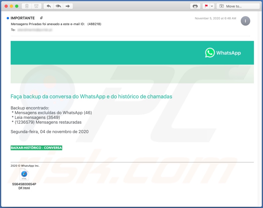
Task: Click the line Leia mensagens (3549)
Action: tap(36, 117)
